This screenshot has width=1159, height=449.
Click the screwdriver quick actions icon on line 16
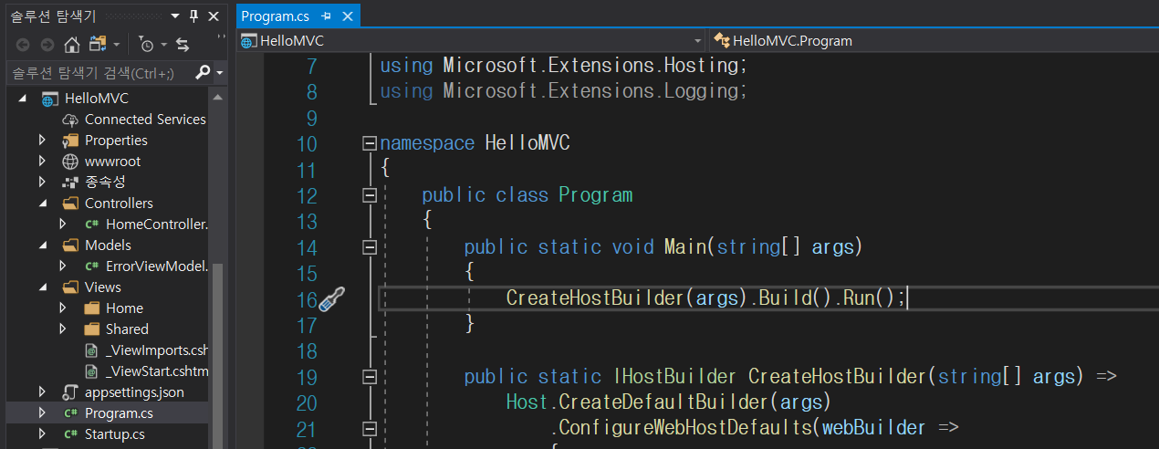[x=331, y=298]
